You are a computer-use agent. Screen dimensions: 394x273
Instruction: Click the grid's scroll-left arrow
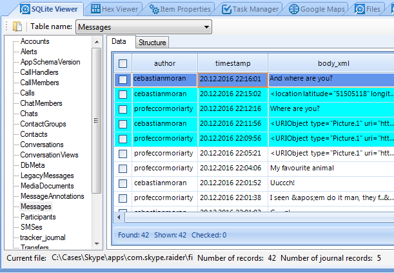[119, 217]
